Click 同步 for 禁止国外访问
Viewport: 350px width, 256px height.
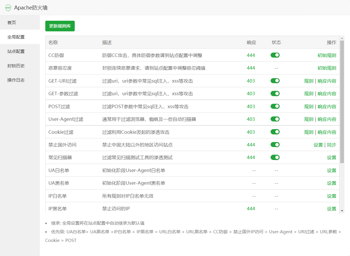[332, 145]
